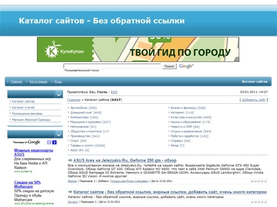
Task: Click the Google logo next to search
Action: click(186, 66)
